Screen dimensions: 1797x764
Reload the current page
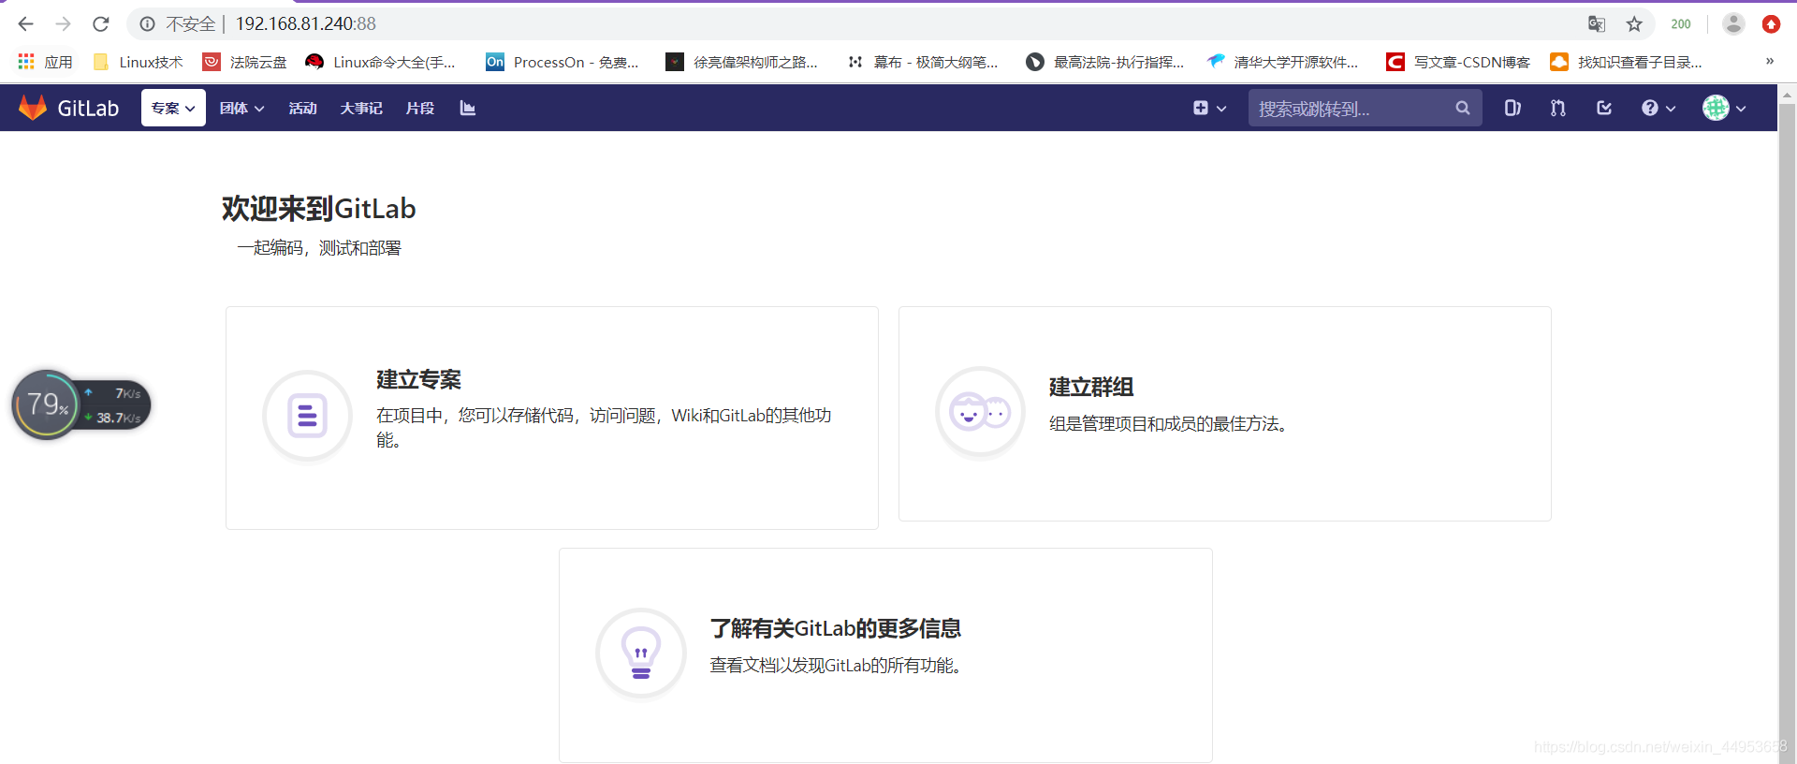tap(101, 24)
